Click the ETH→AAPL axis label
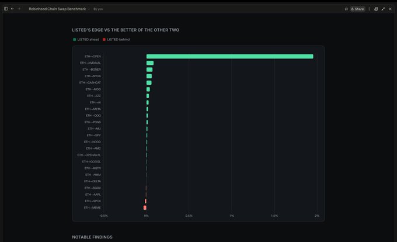 [93, 195]
